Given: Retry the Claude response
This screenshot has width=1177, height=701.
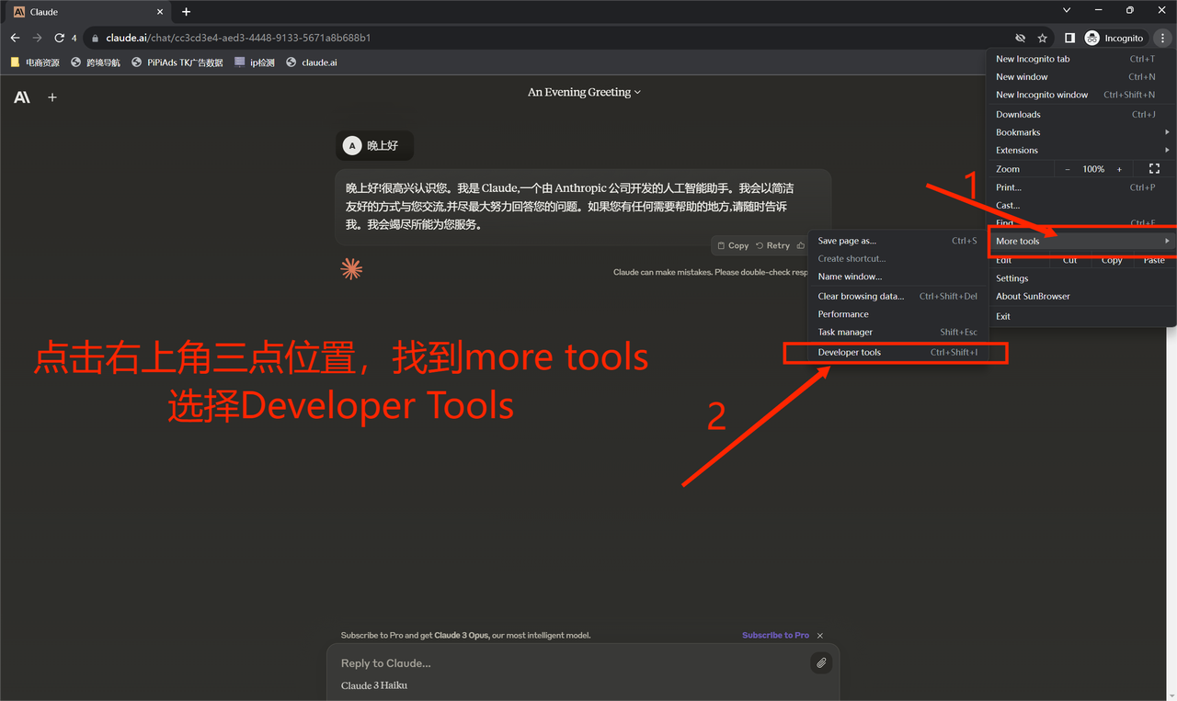Looking at the screenshot, I should click(x=772, y=245).
